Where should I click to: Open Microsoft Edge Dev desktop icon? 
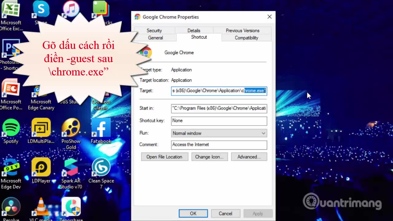[11, 174]
